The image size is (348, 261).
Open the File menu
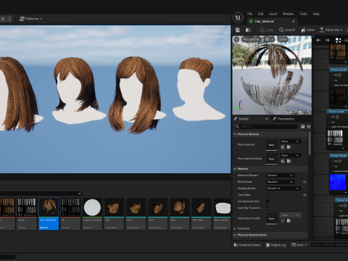250,14
